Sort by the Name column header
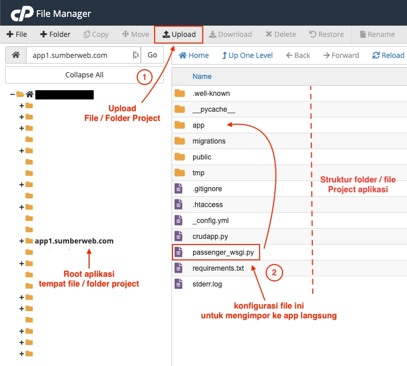 [202, 76]
